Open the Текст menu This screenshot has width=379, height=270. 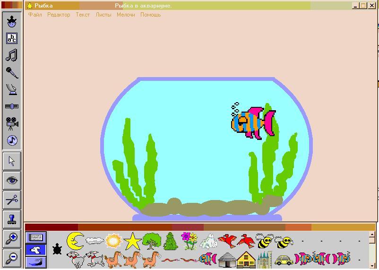point(83,15)
